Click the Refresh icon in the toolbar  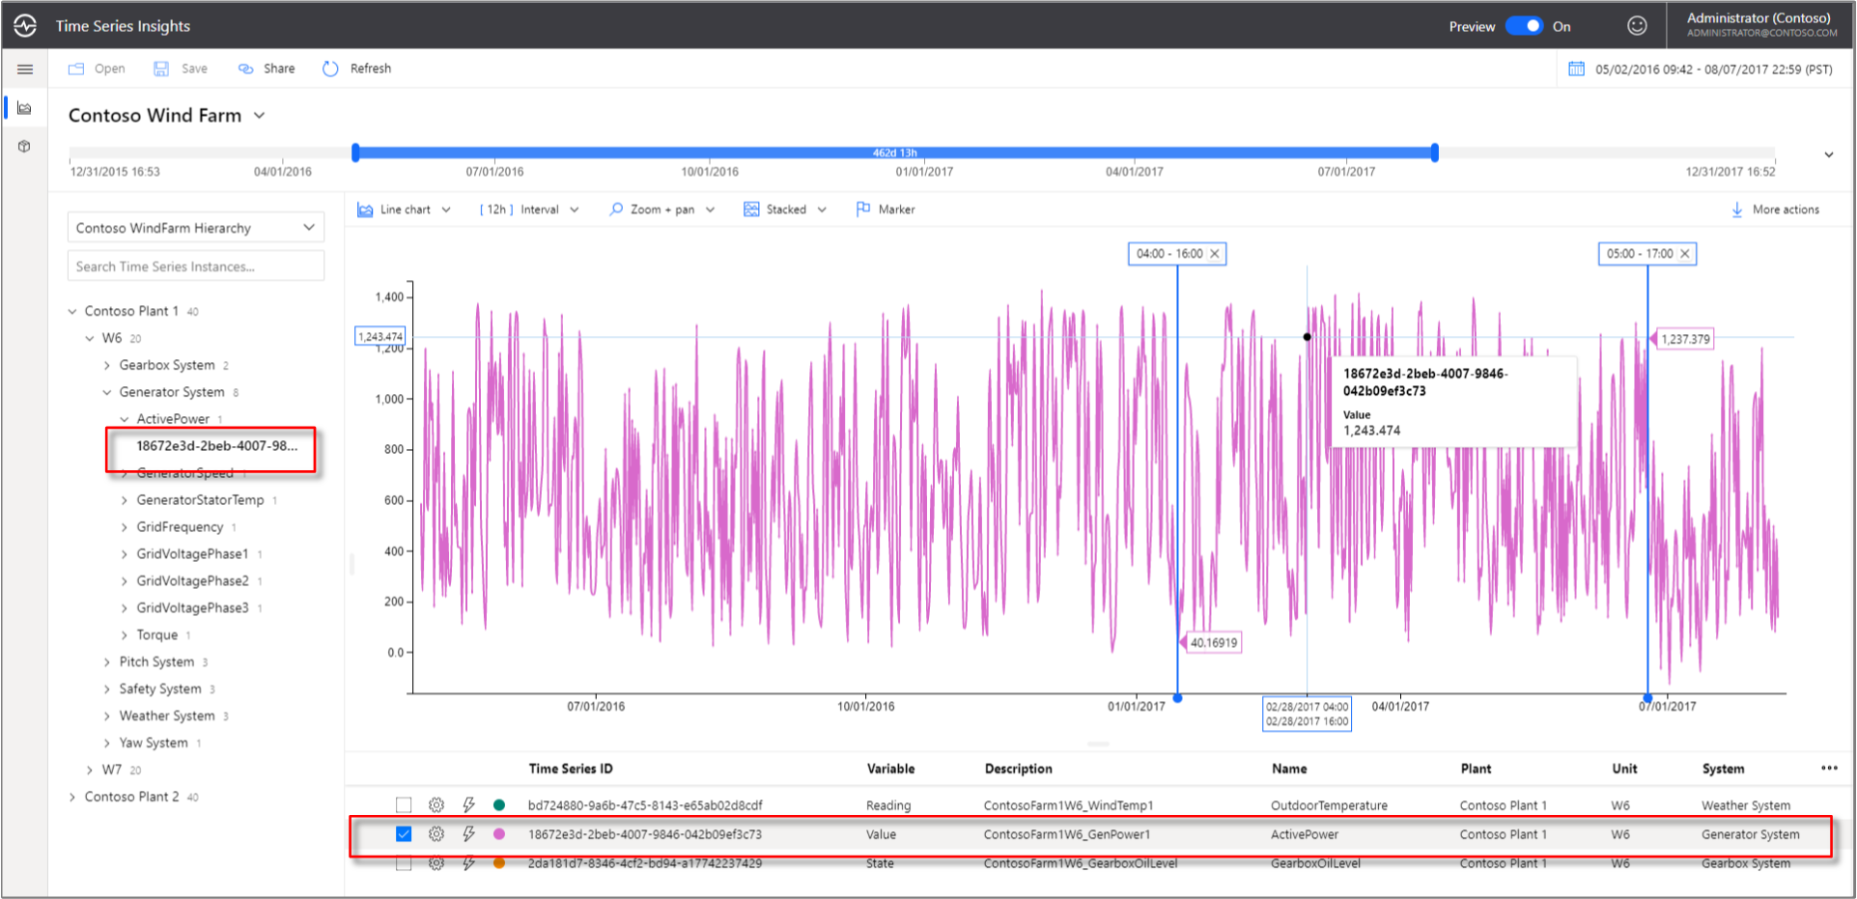pos(329,69)
